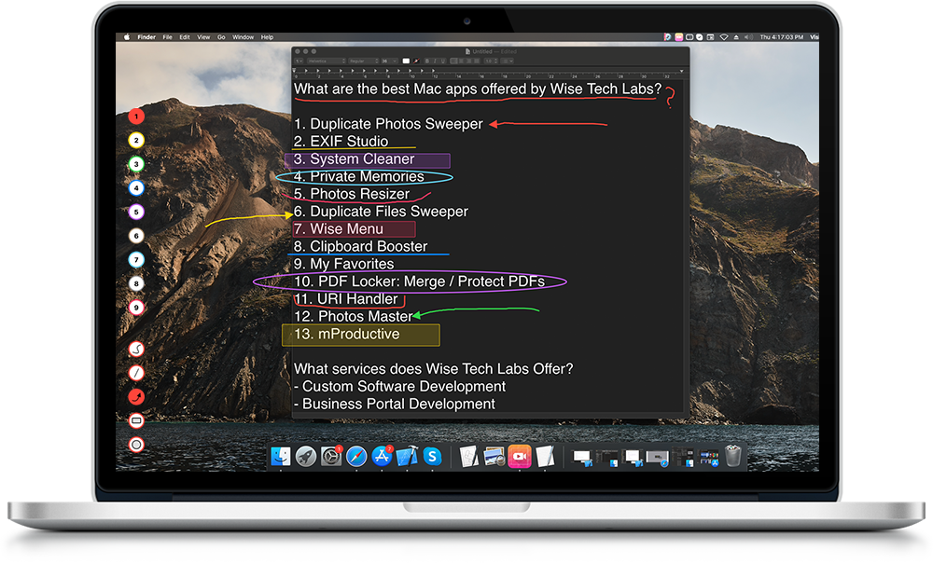The width and height of the screenshot is (933, 563).
Task: Open the App Store from the Dock
Action: [x=382, y=457]
